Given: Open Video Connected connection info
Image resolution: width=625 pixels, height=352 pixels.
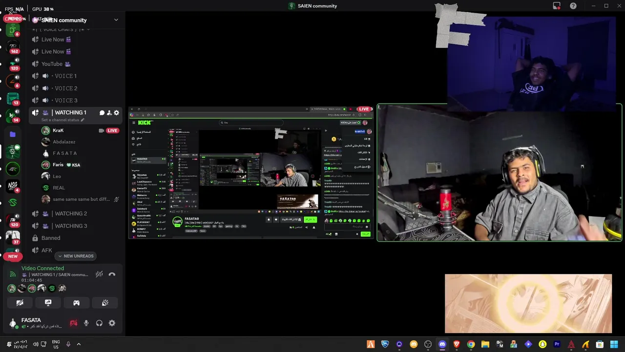Looking at the screenshot, I should pos(42,268).
